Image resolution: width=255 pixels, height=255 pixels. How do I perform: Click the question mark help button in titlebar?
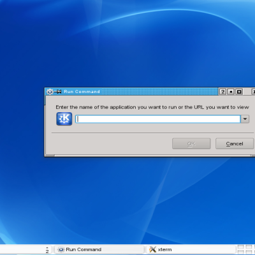[222, 92]
